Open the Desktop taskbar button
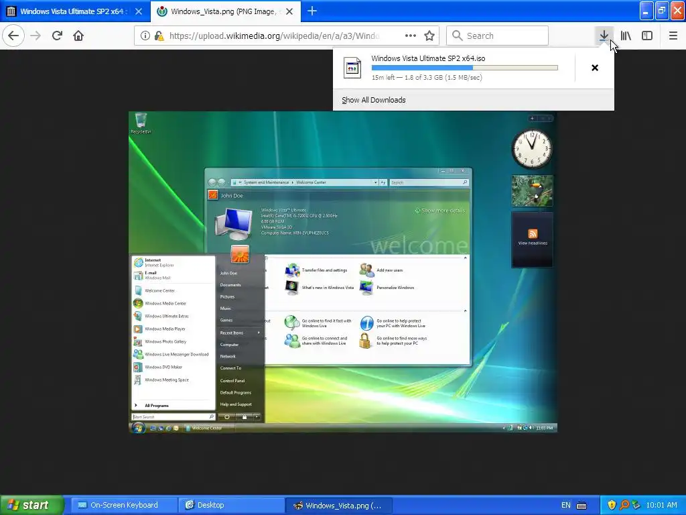 click(231, 505)
